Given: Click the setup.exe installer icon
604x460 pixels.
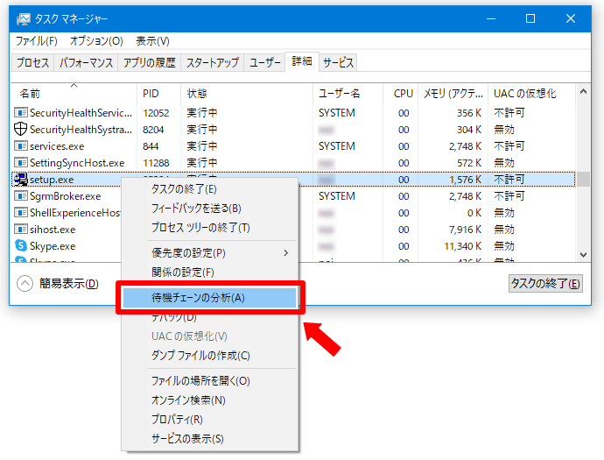Looking at the screenshot, I should [x=21, y=180].
